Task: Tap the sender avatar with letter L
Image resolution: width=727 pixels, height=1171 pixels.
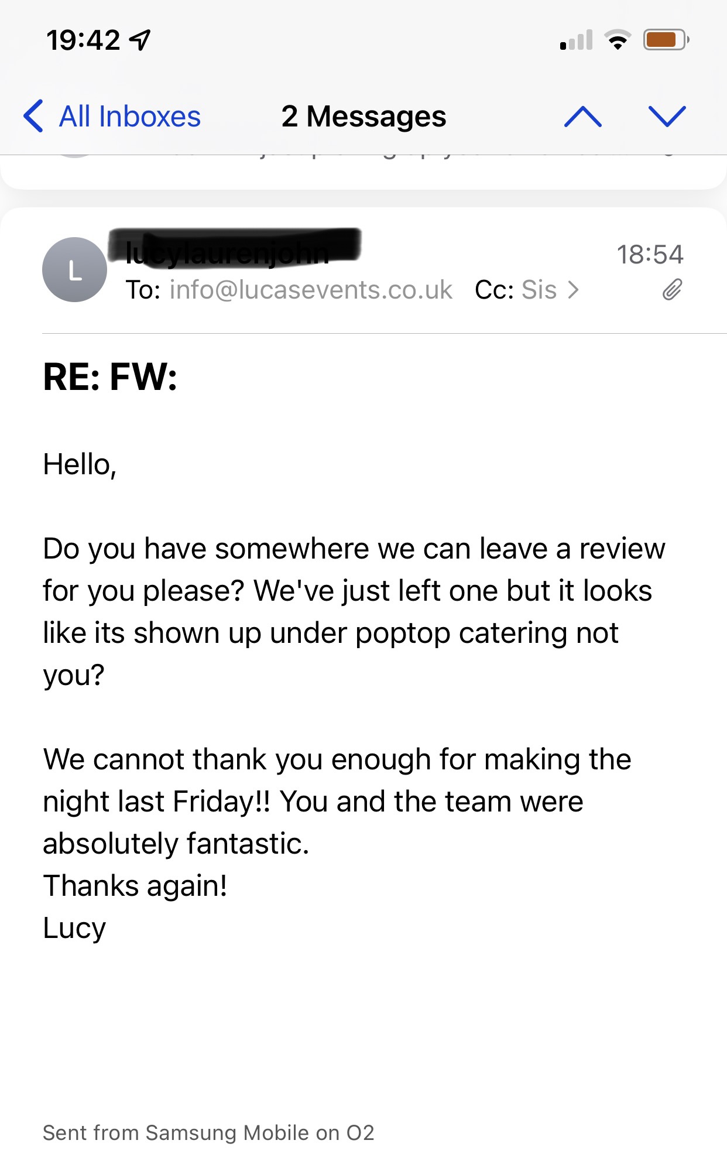Action: 74,270
